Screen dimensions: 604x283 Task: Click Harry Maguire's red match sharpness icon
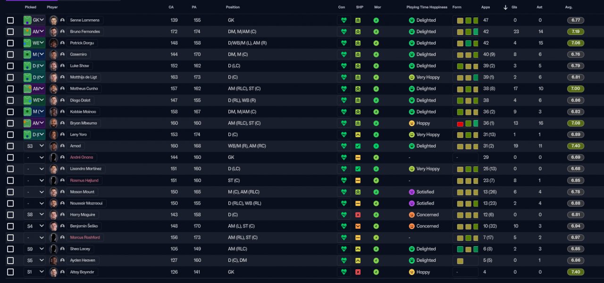tap(358, 215)
